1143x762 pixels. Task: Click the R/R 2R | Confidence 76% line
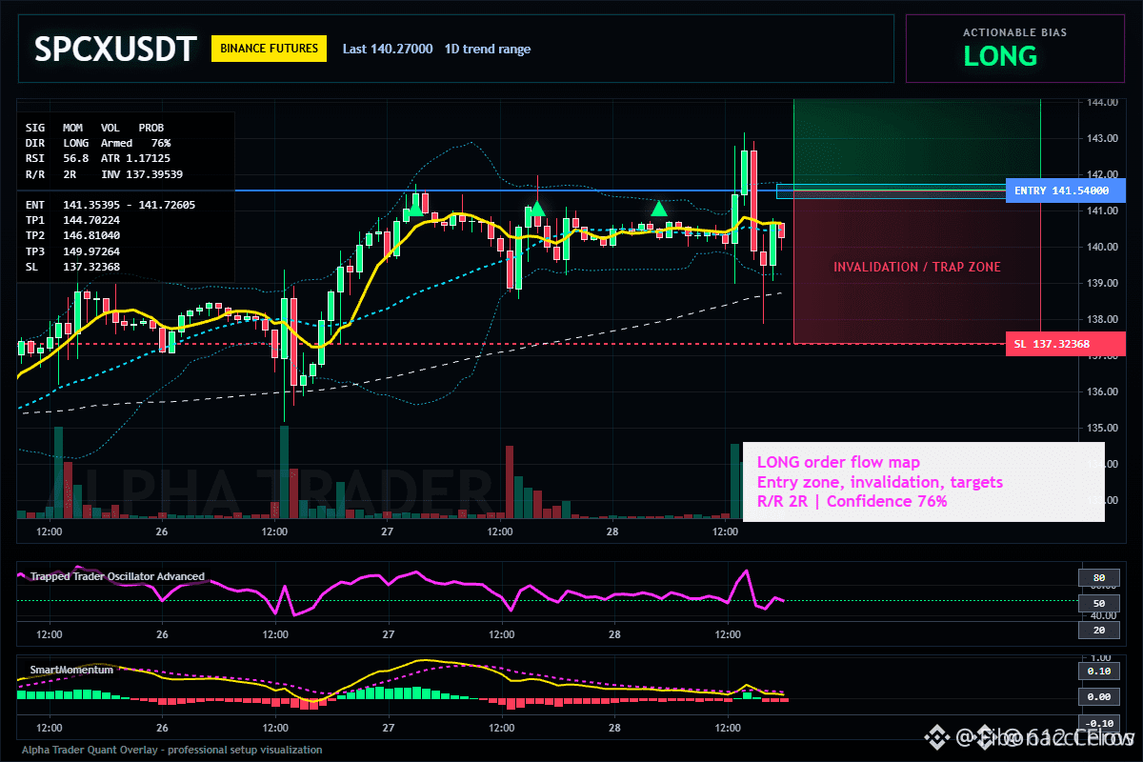[852, 501]
